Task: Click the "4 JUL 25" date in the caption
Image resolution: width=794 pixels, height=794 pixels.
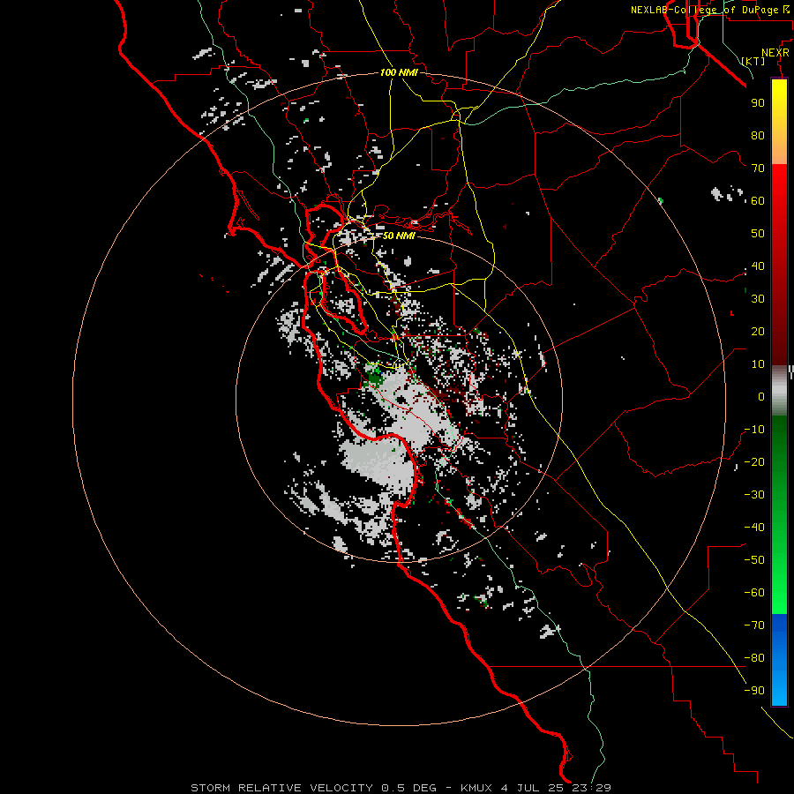Action: pos(533,788)
